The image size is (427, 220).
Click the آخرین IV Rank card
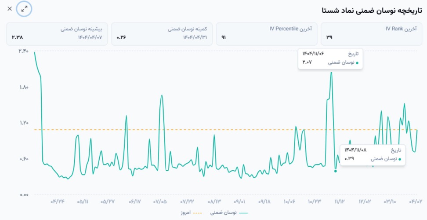tap(372, 34)
